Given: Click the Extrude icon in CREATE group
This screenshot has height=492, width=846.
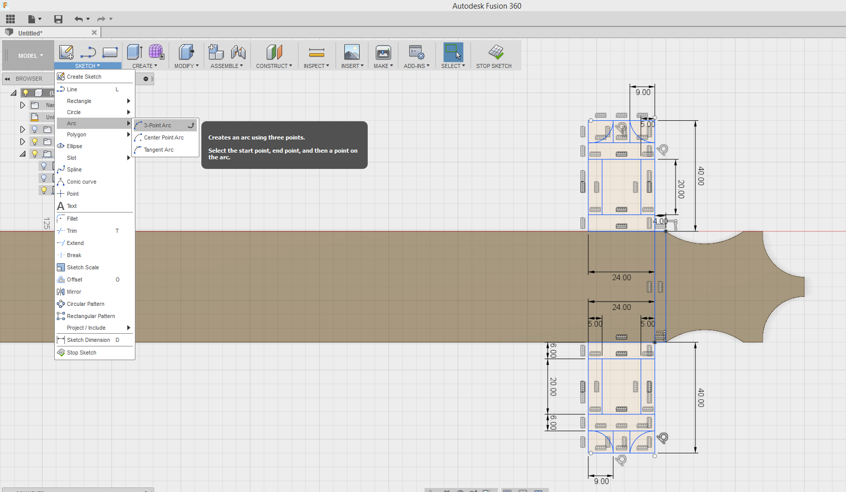Looking at the screenshot, I should (134, 52).
